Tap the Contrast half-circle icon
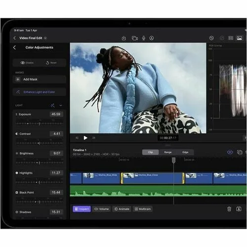Viewport: 247px width, 247px height. point(17,134)
